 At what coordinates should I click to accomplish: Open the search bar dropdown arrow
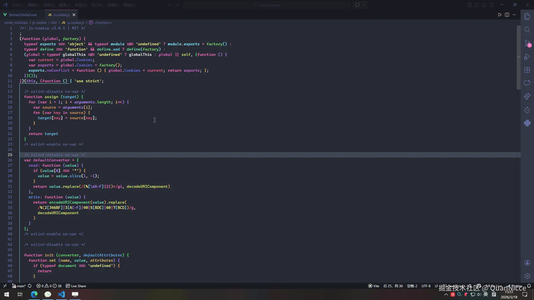pyautogui.click(x=364, y=5)
